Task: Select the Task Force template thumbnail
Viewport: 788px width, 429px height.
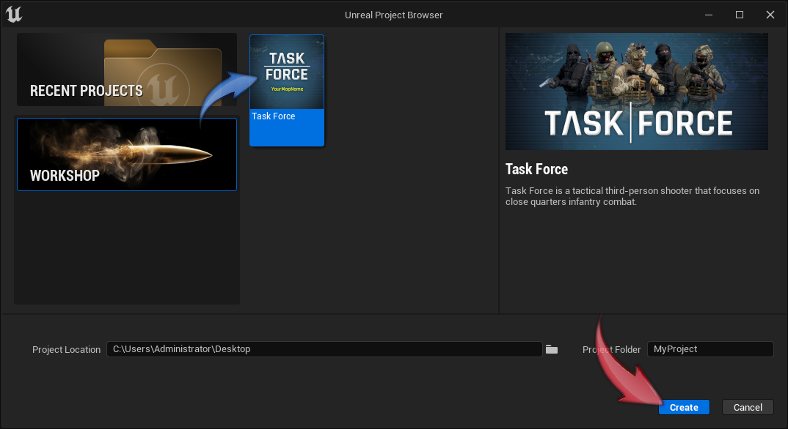Action: pos(286,71)
